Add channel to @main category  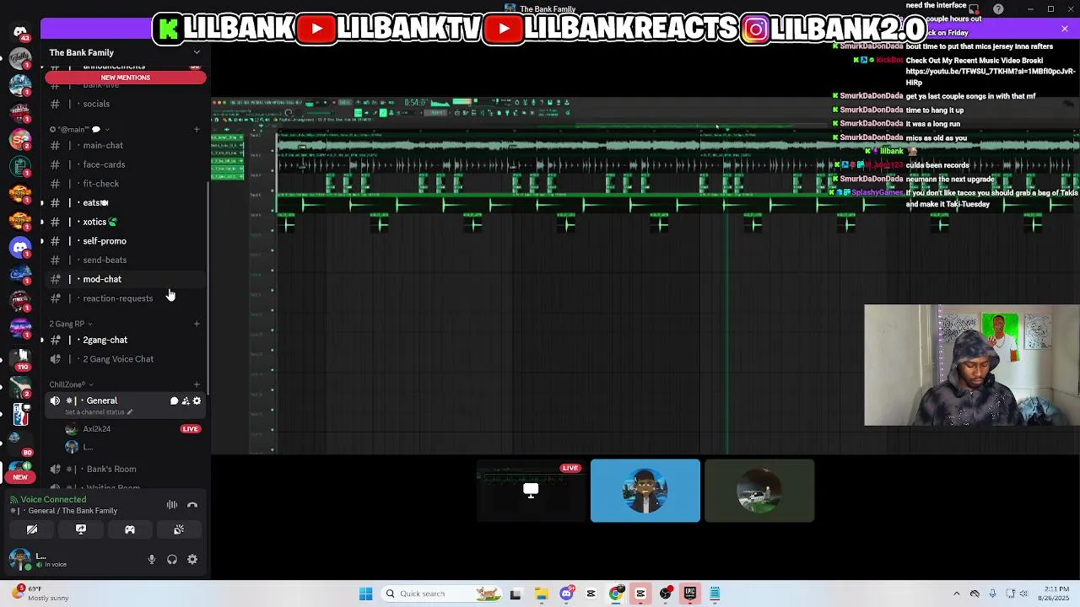pos(197,130)
